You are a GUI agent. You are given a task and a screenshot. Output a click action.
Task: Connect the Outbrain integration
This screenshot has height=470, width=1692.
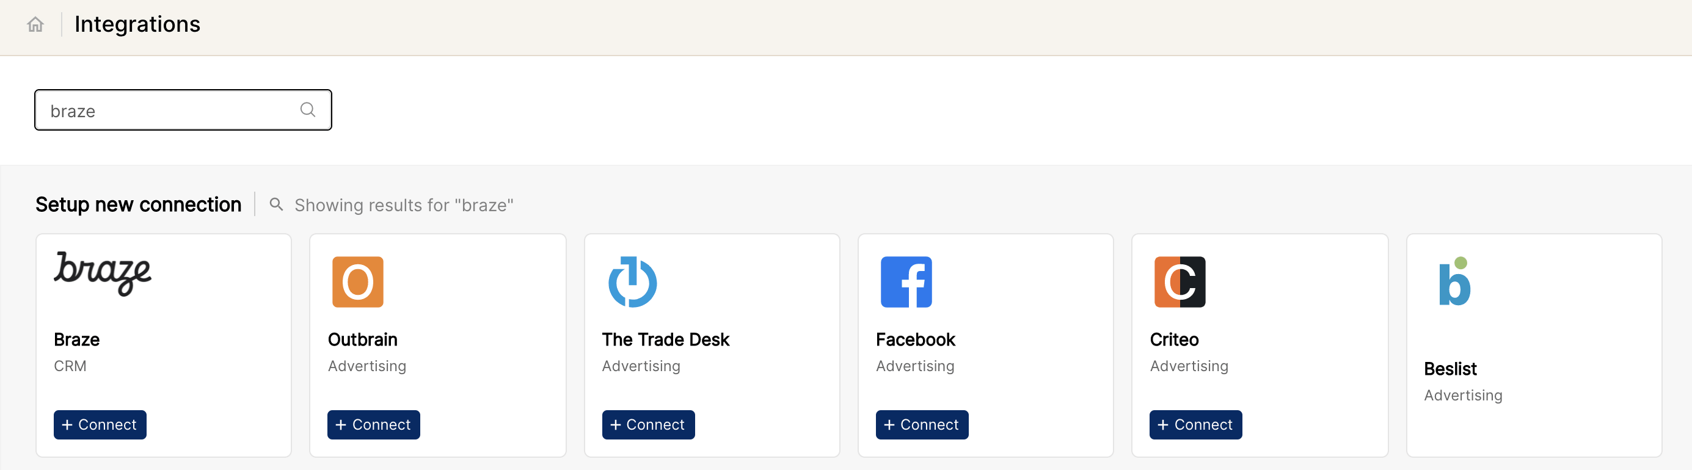click(x=373, y=425)
